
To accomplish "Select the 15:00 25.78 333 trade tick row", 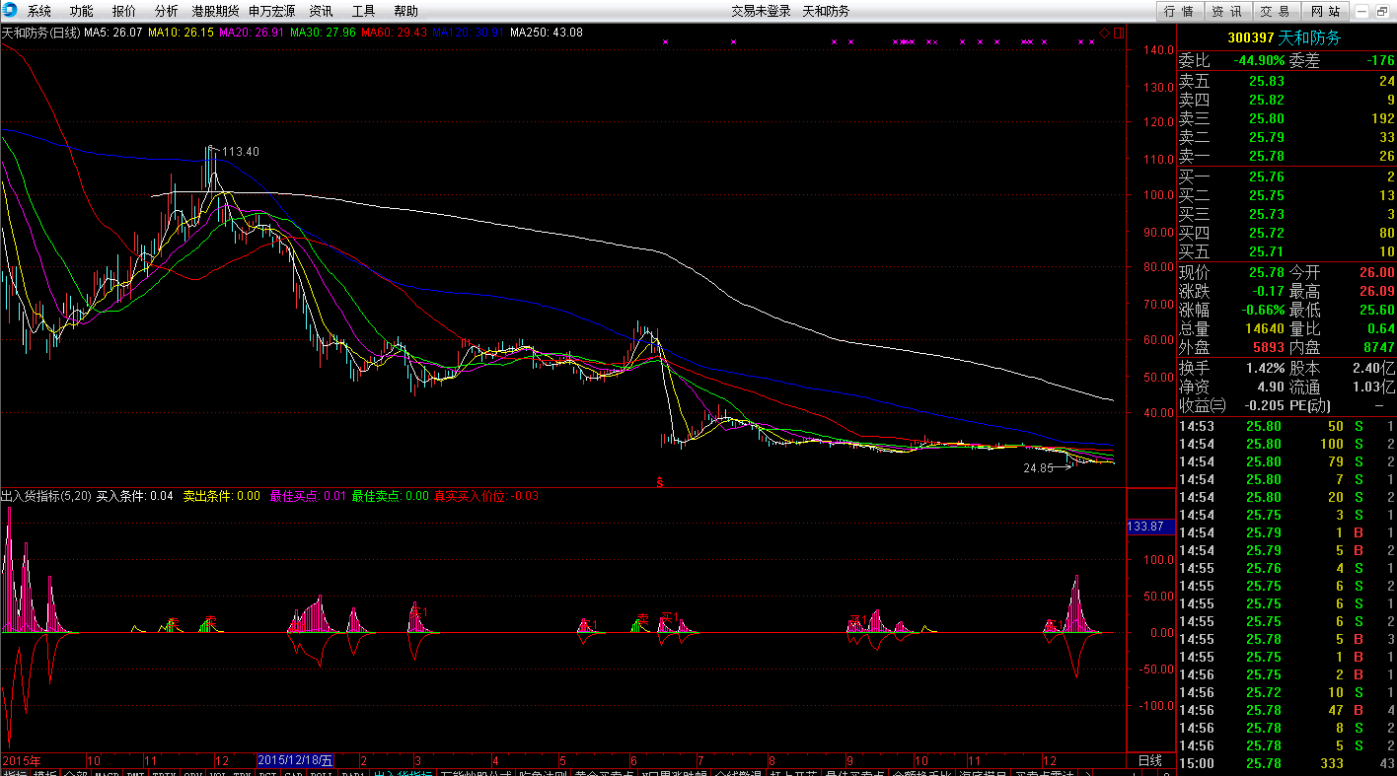I will [1287, 763].
